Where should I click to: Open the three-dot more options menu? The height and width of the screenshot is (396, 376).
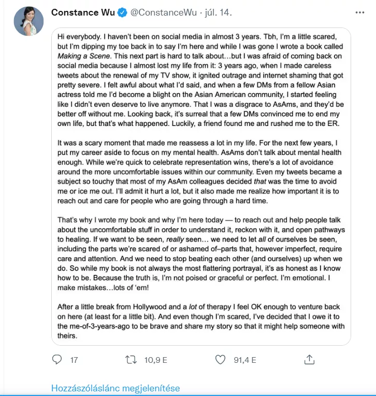pos(359,12)
